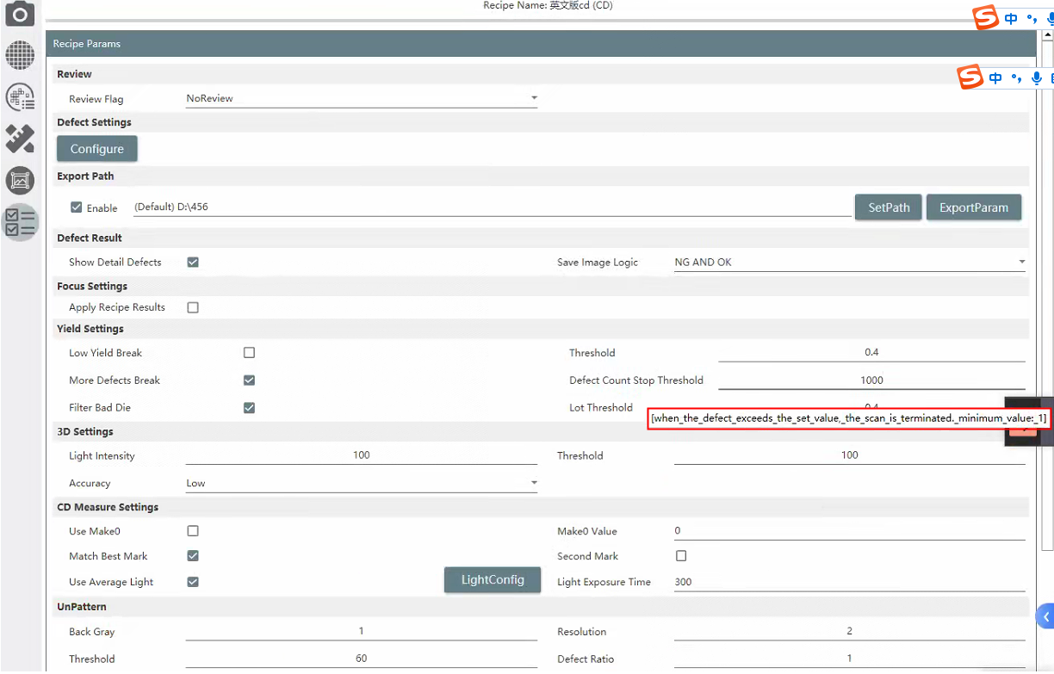The height and width of the screenshot is (674, 1054).
Task: Click the Configure defect settings button
Action: click(97, 149)
